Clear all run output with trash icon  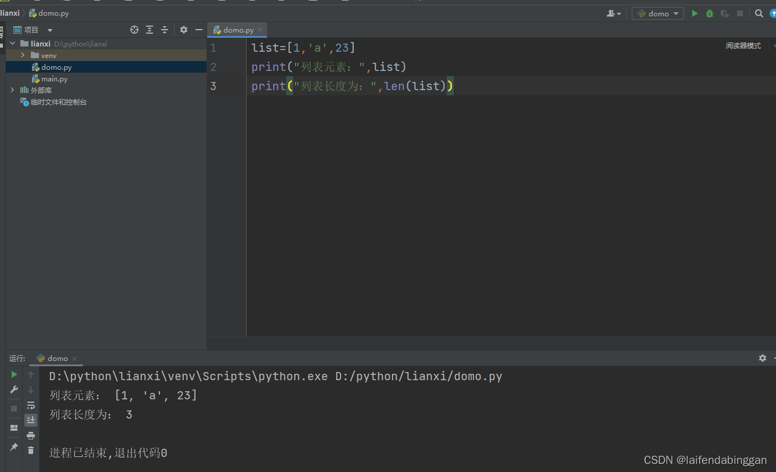(31, 450)
